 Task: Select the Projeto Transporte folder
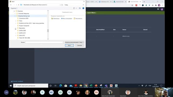tap(24, 26)
